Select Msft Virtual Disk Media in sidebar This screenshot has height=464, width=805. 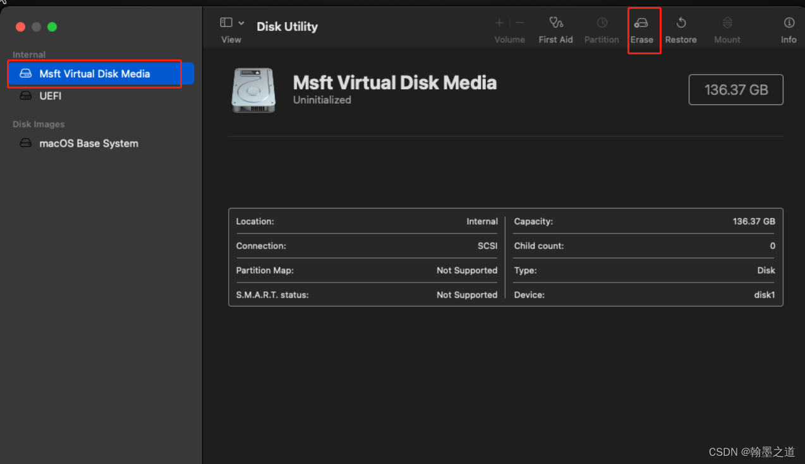tap(101, 74)
